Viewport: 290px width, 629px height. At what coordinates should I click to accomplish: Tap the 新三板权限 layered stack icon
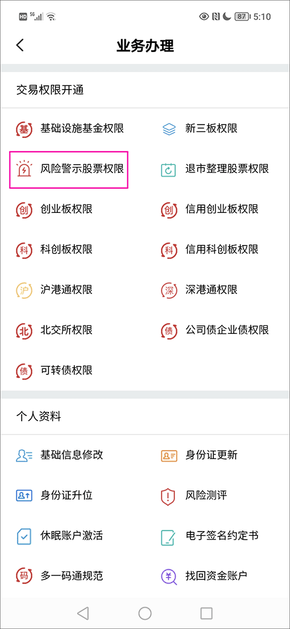pos(169,129)
